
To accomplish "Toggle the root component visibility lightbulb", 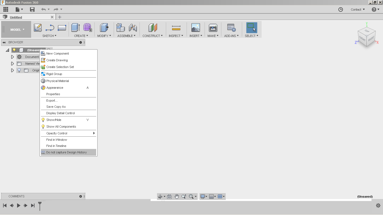I will 14,50.
